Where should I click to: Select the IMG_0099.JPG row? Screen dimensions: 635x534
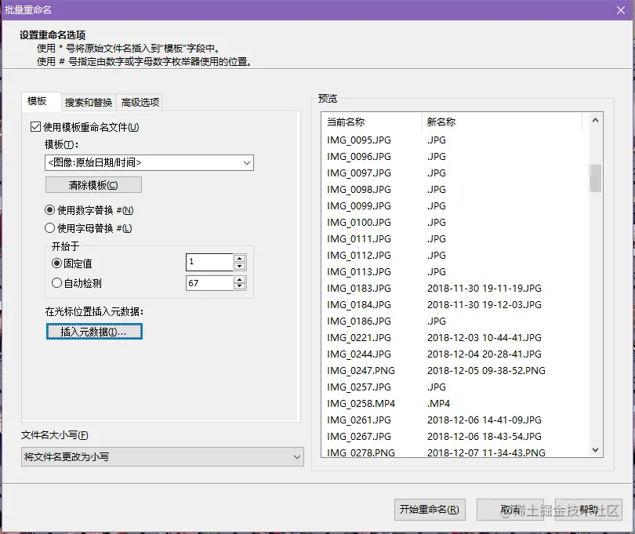[x=455, y=205]
